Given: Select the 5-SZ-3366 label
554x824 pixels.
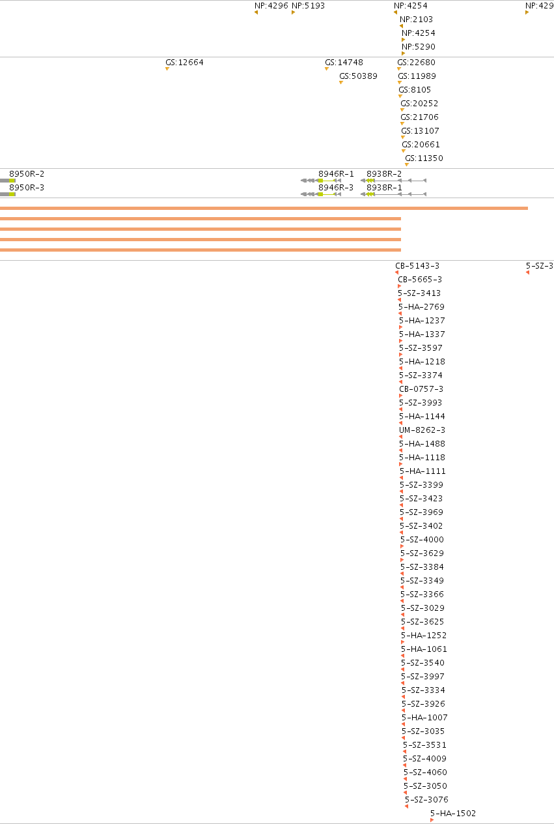Looking at the screenshot, I should [x=422, y=595].
